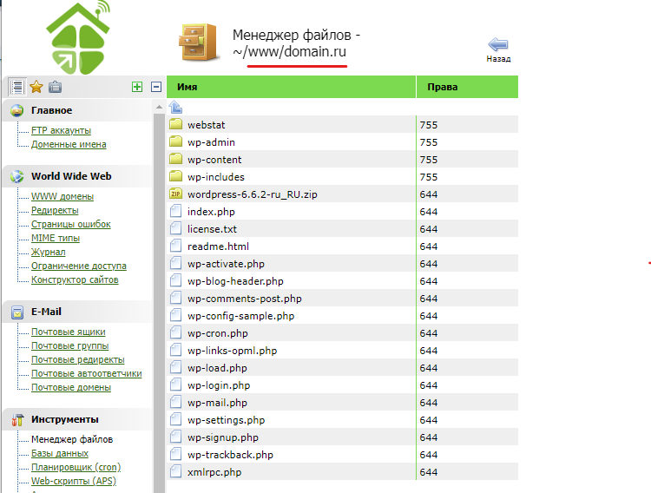The height and width of the screenshot is (493, 651).
Task: Click the file manager cabinet icon
Action: click(x=197, y=43)
